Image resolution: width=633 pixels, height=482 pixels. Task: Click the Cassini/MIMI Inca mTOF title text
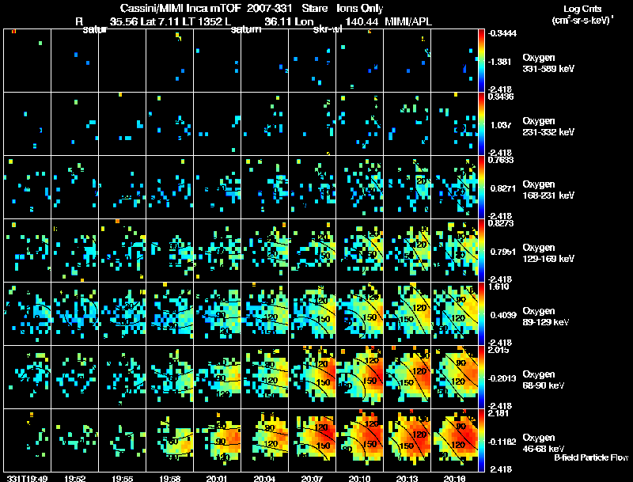coord(180,8)
